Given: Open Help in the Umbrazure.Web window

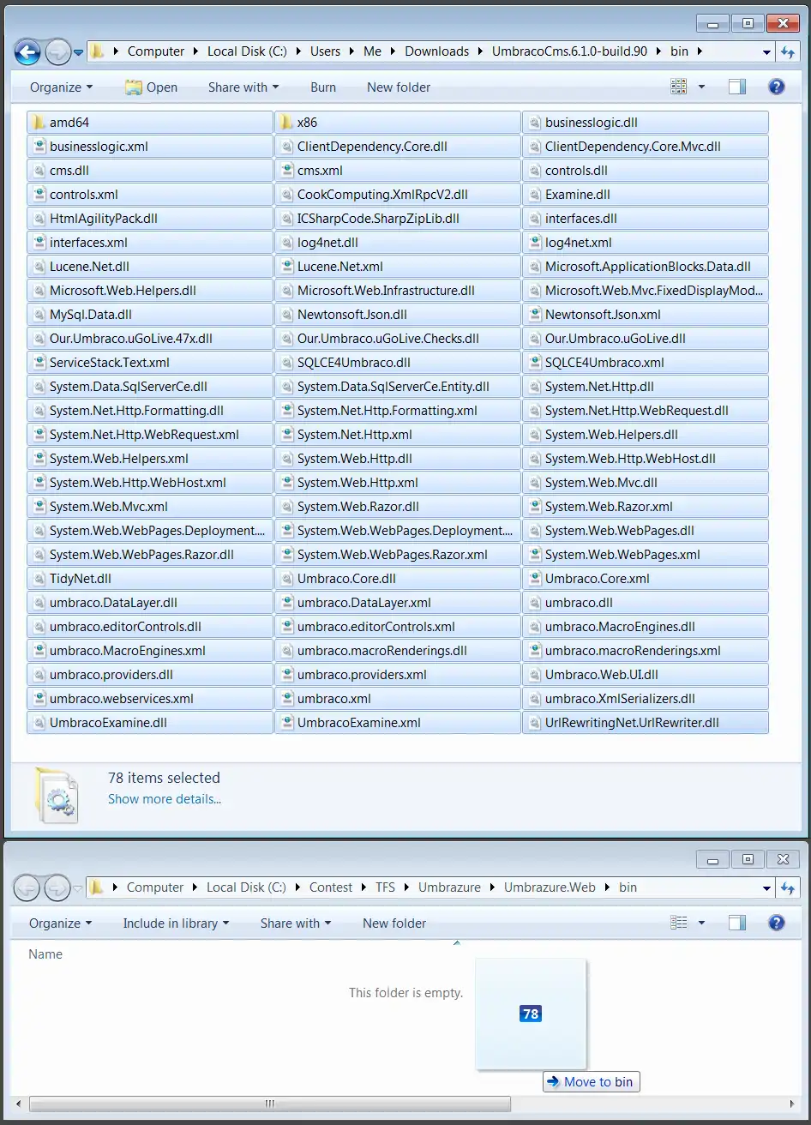Looking at the screenshot, I should 777,923.
